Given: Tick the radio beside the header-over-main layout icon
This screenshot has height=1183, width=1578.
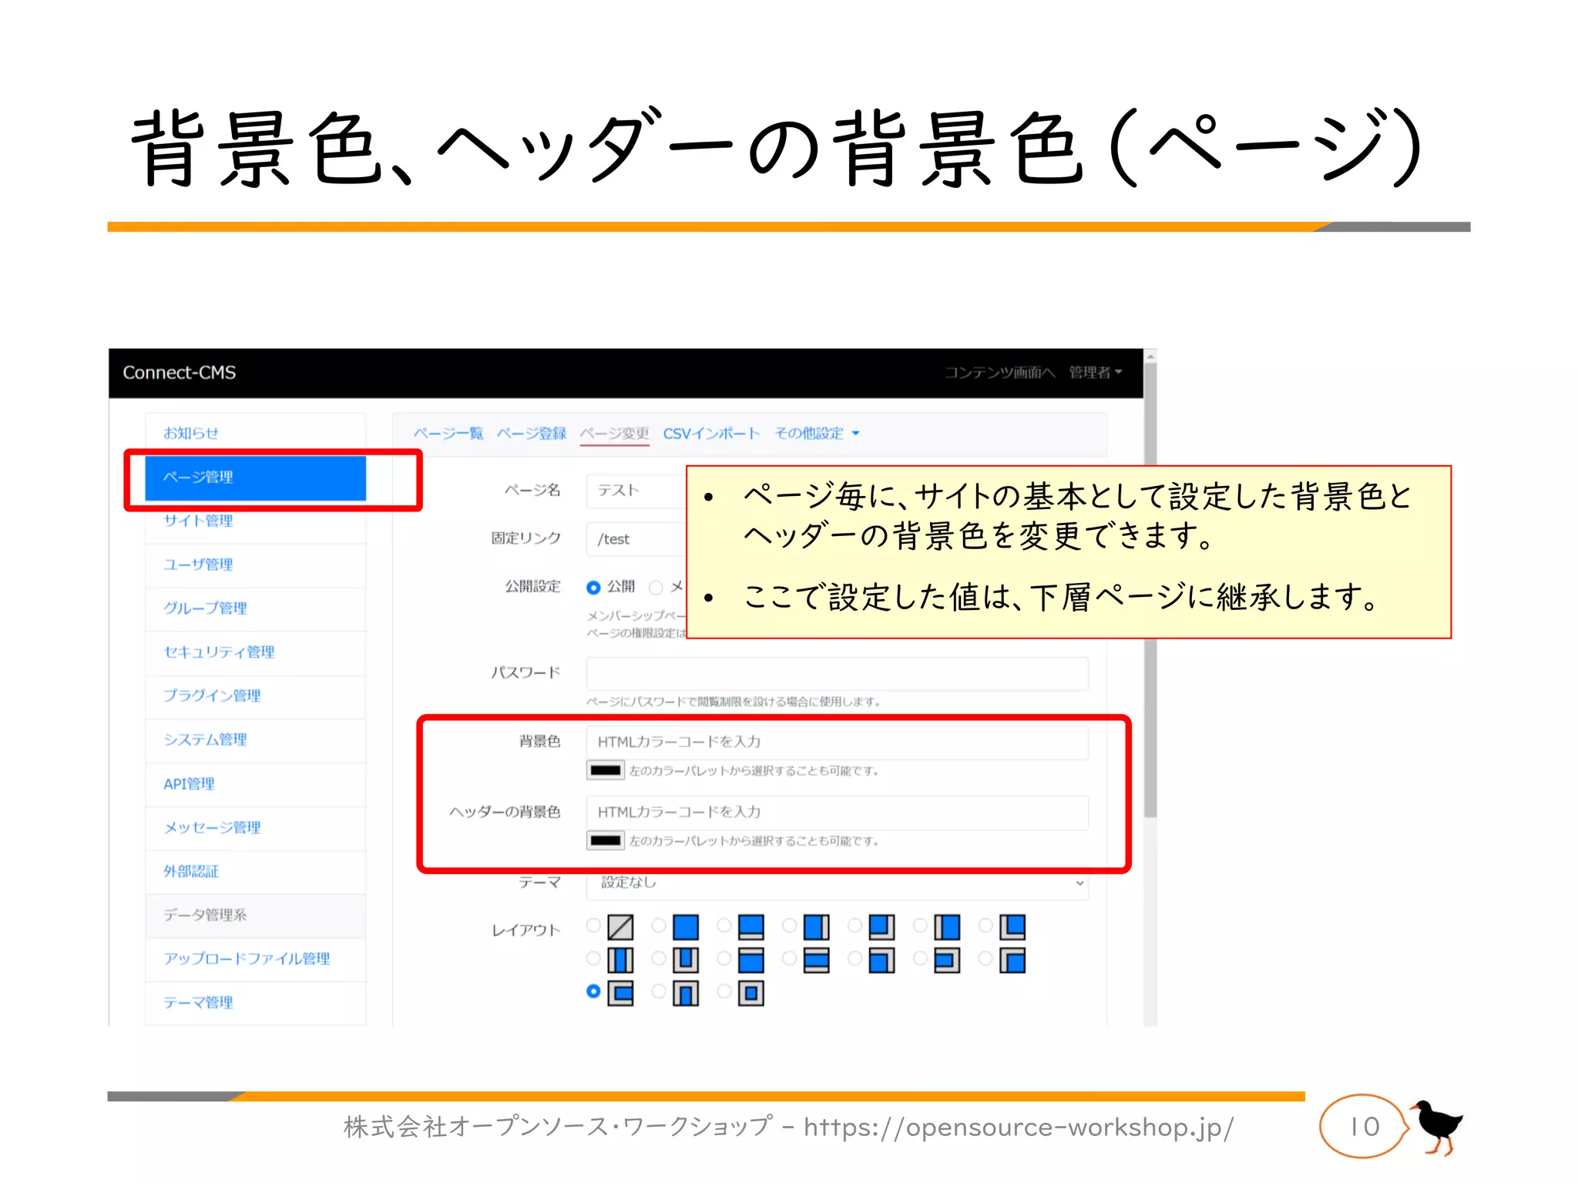Looking at the screenshot, I should click(724, 958).
